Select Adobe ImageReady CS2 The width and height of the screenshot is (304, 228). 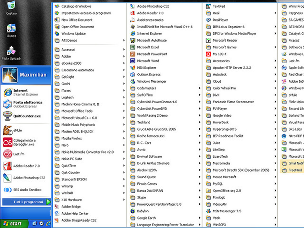89,220
